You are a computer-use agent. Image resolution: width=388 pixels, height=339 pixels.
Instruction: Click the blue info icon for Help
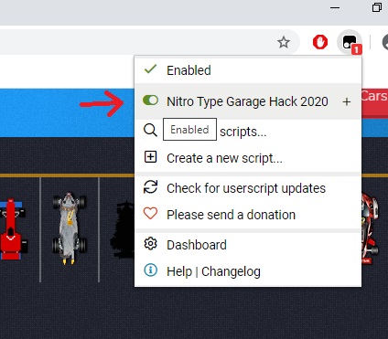pyautogui.click(x=150, y=270)
